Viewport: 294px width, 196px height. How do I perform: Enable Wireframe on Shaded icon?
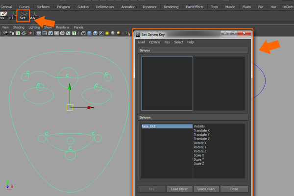pos(95,33)
